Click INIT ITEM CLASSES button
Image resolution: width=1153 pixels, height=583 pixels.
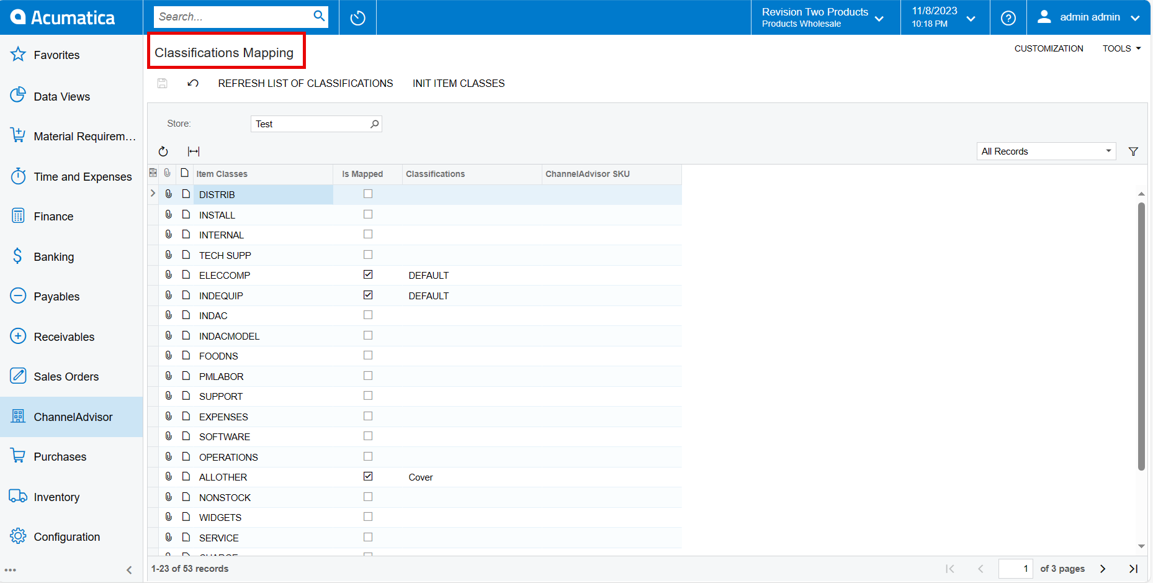pos(459,83)
